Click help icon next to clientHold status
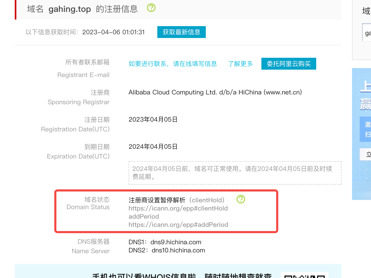Screen dimensions: 371x278 [x=241, y=199]
